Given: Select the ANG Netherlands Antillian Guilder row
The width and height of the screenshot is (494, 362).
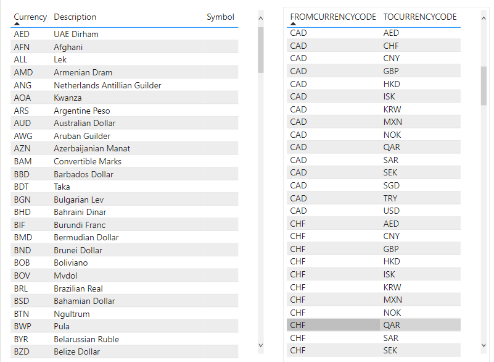Looking at the screenshot, I should coord(93,85).
